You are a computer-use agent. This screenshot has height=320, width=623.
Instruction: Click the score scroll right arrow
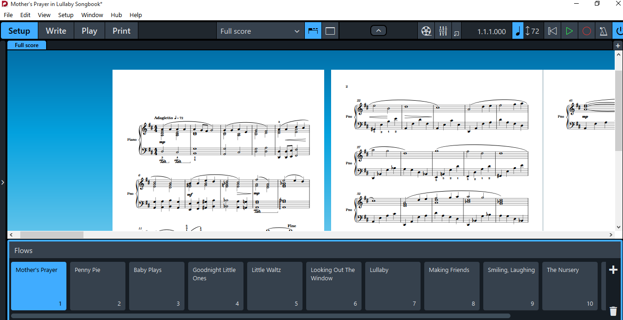coord(611,235)
